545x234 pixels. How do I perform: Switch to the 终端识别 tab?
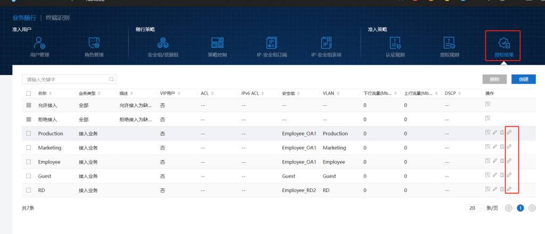[57, 18]
